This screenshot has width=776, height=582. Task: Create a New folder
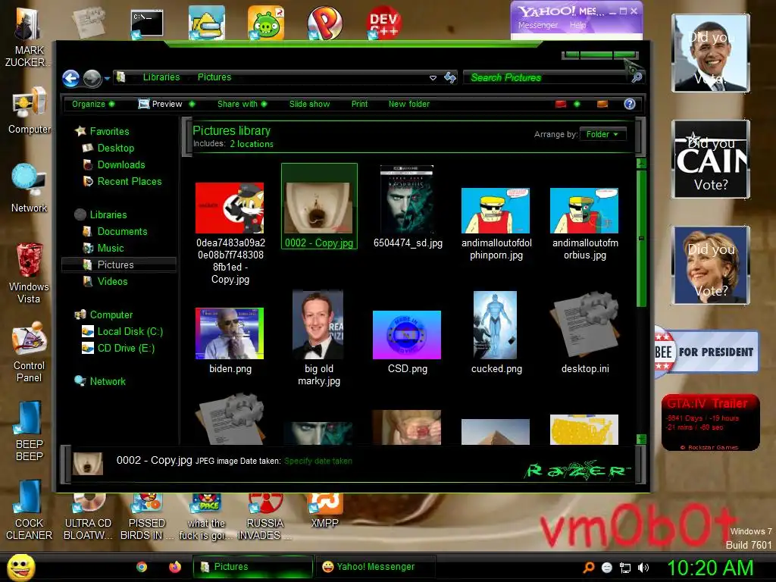(408, 104)
